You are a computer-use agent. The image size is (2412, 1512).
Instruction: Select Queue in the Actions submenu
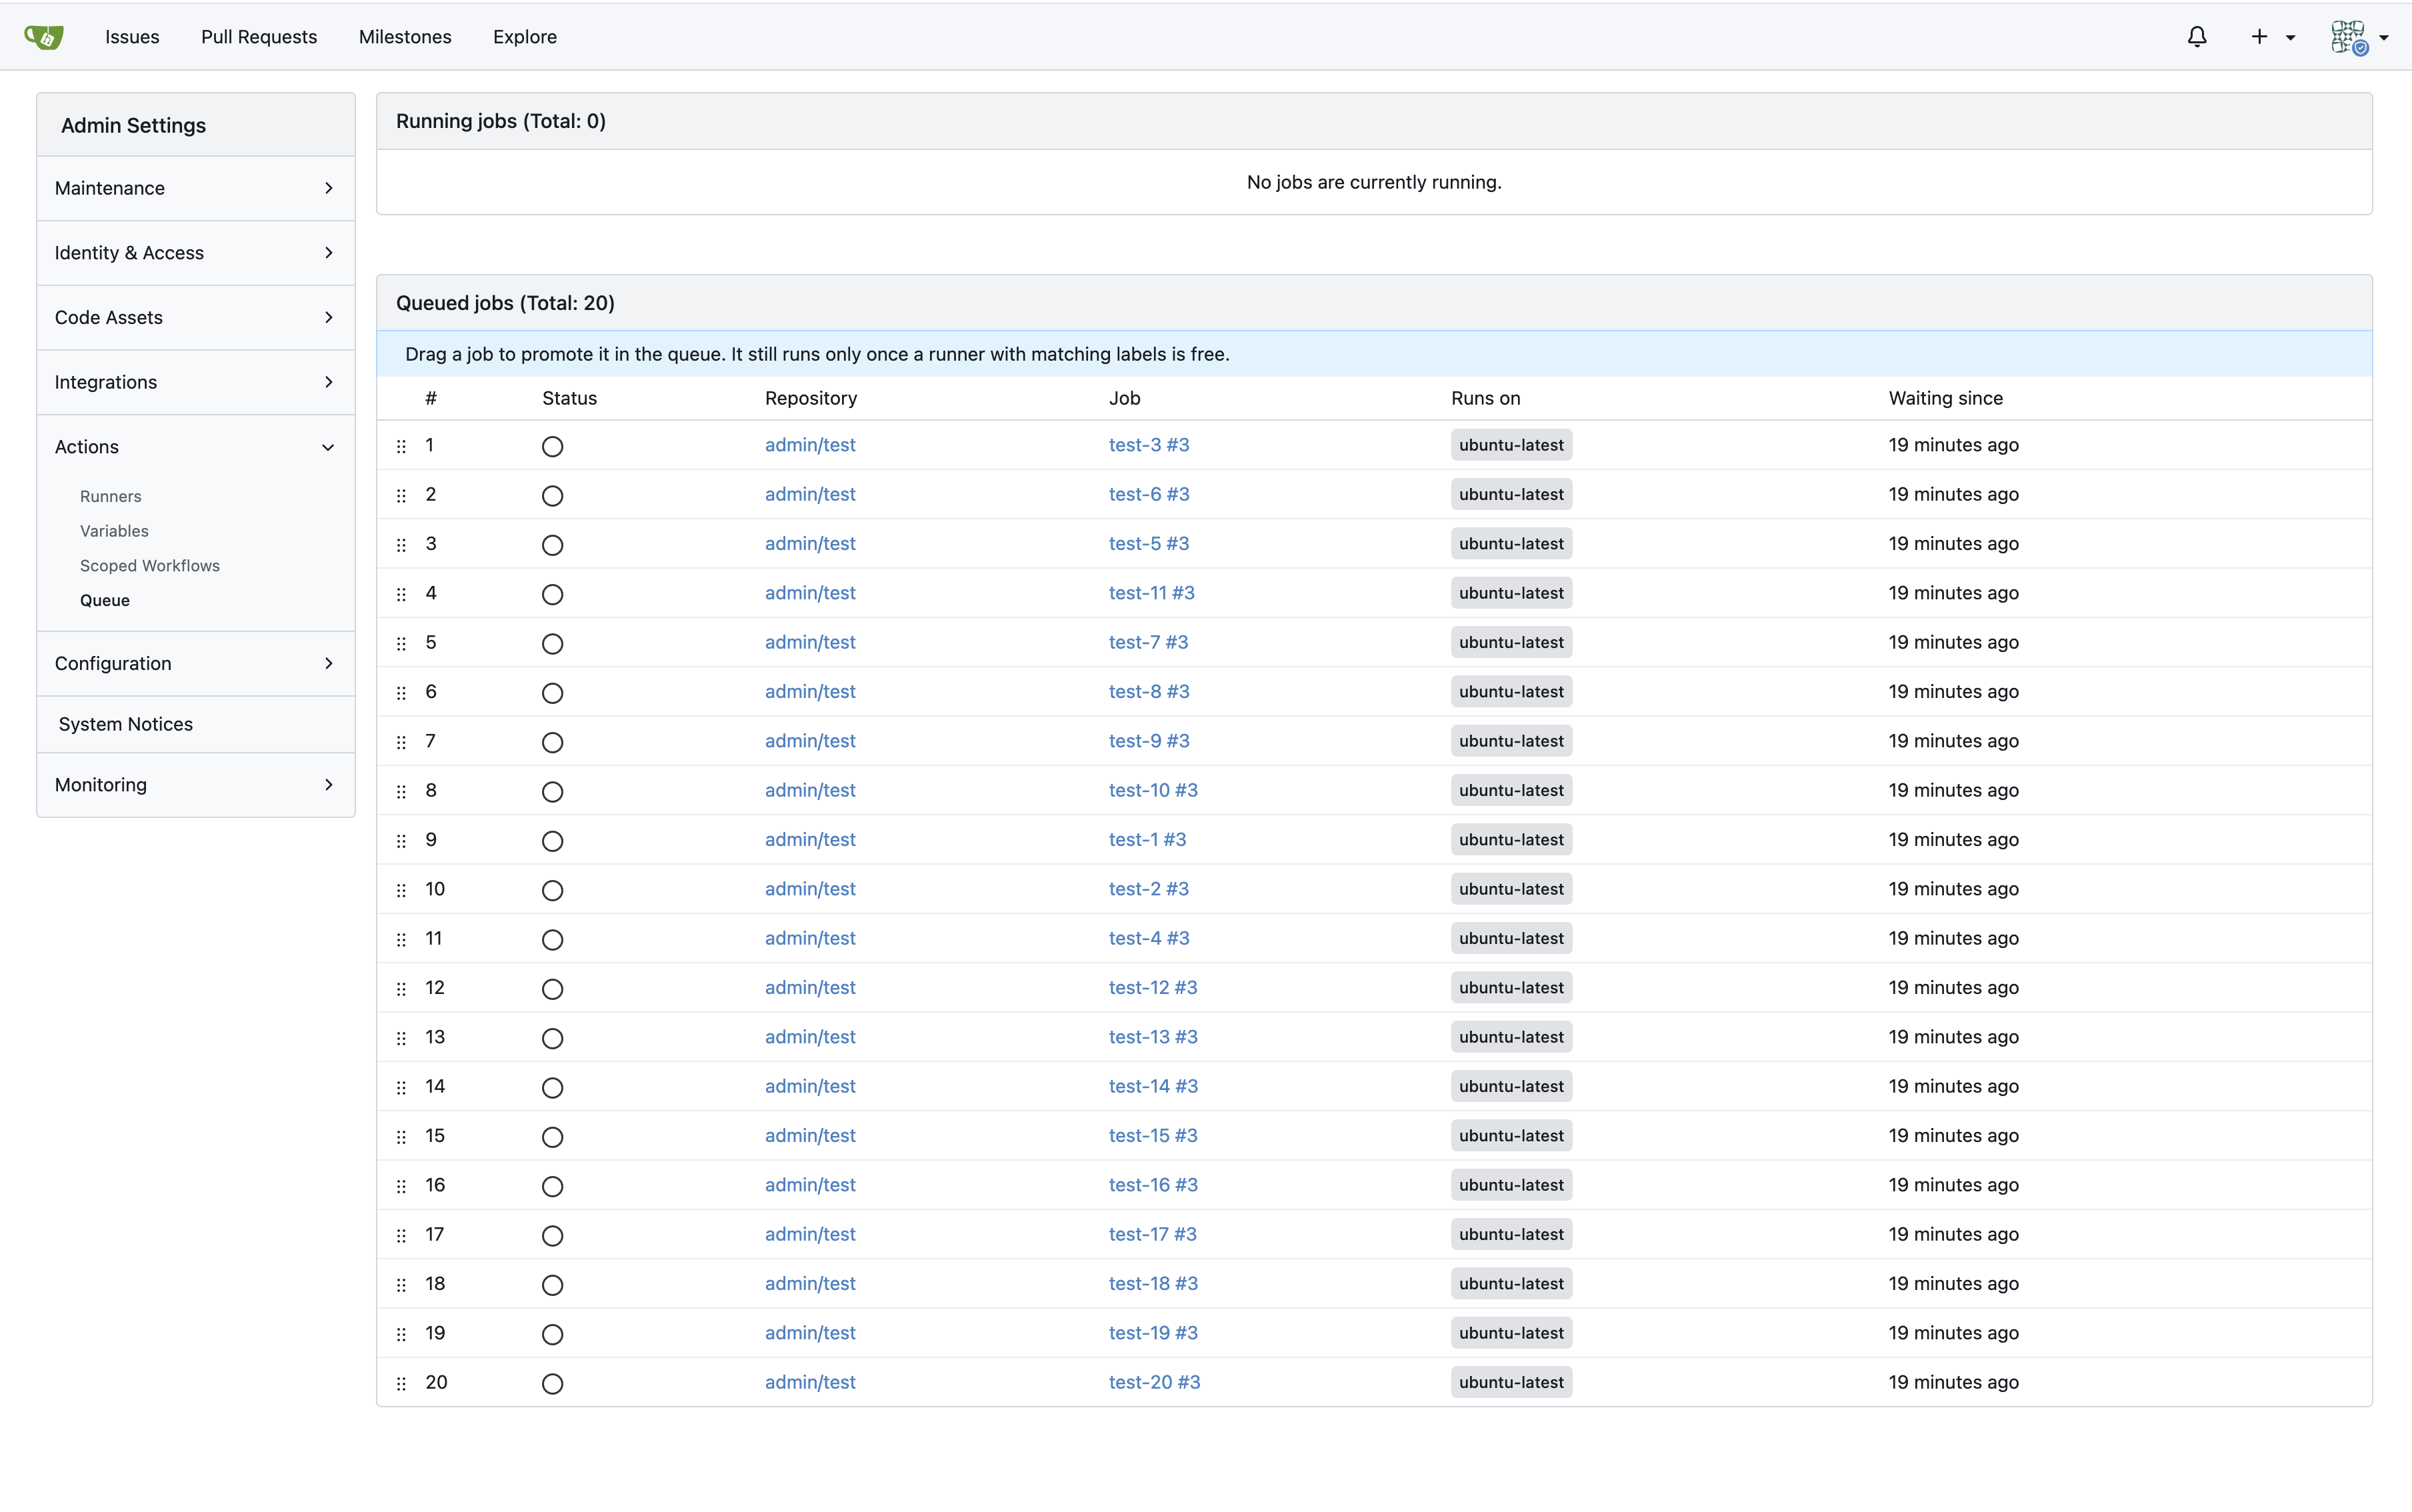[x=105, y=600]
